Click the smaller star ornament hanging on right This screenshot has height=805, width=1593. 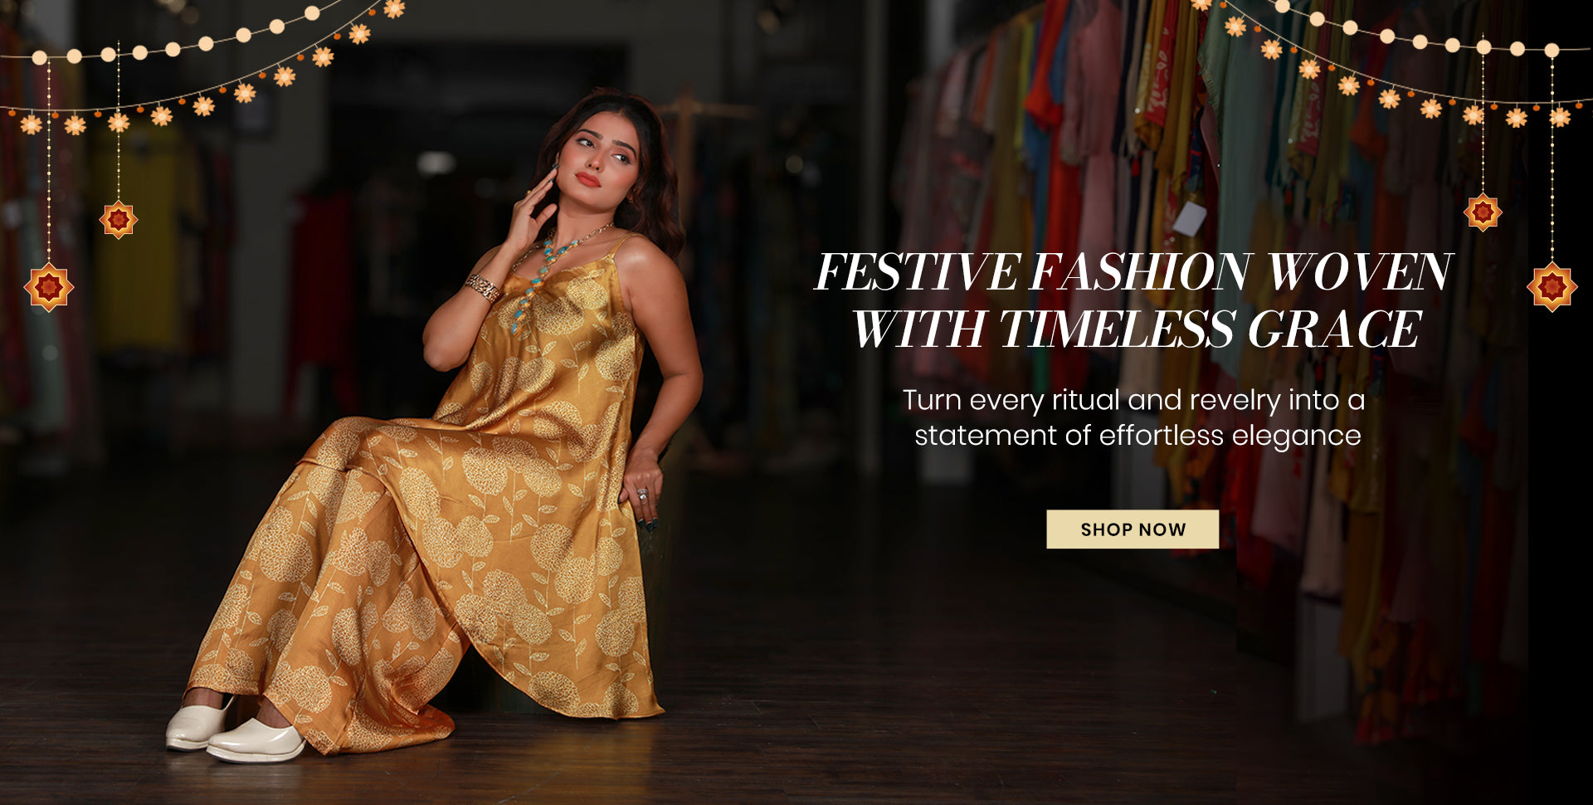[x=1483, y=212]
